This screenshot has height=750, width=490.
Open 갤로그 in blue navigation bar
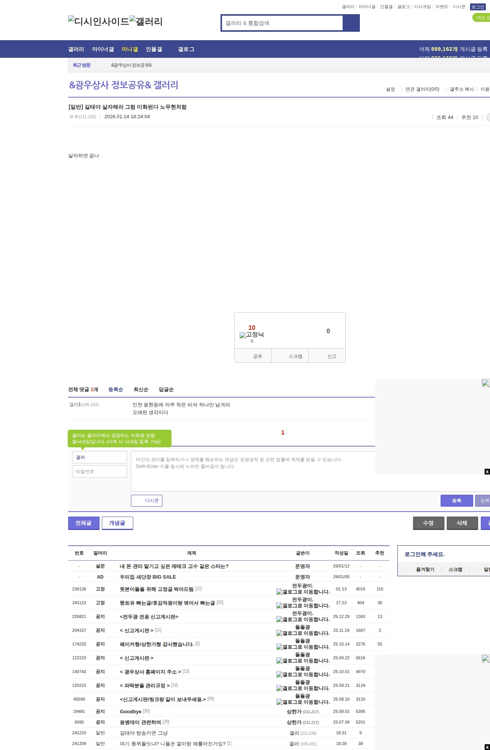tap(186, 49)
